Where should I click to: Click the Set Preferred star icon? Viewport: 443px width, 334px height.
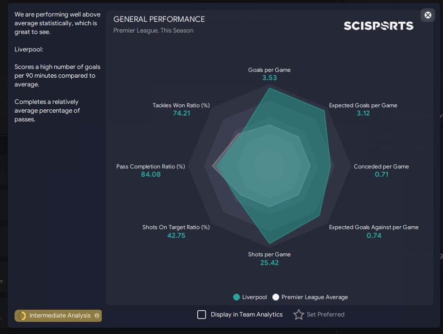coord(299,315)
